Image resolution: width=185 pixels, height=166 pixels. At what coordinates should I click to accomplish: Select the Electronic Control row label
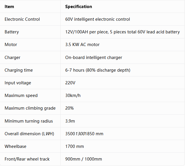[22, 19]
